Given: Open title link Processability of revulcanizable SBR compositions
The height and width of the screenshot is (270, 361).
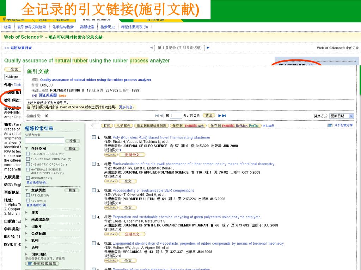Looking at the screenshot, I should [153, 190].
